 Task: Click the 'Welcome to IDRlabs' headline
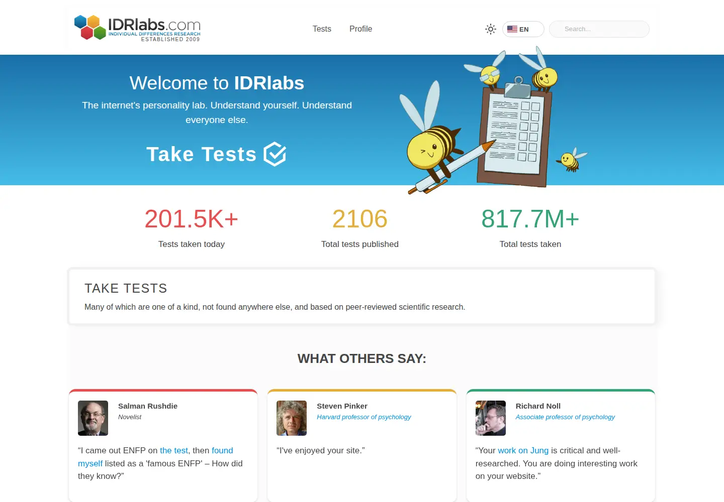point(217,83)
